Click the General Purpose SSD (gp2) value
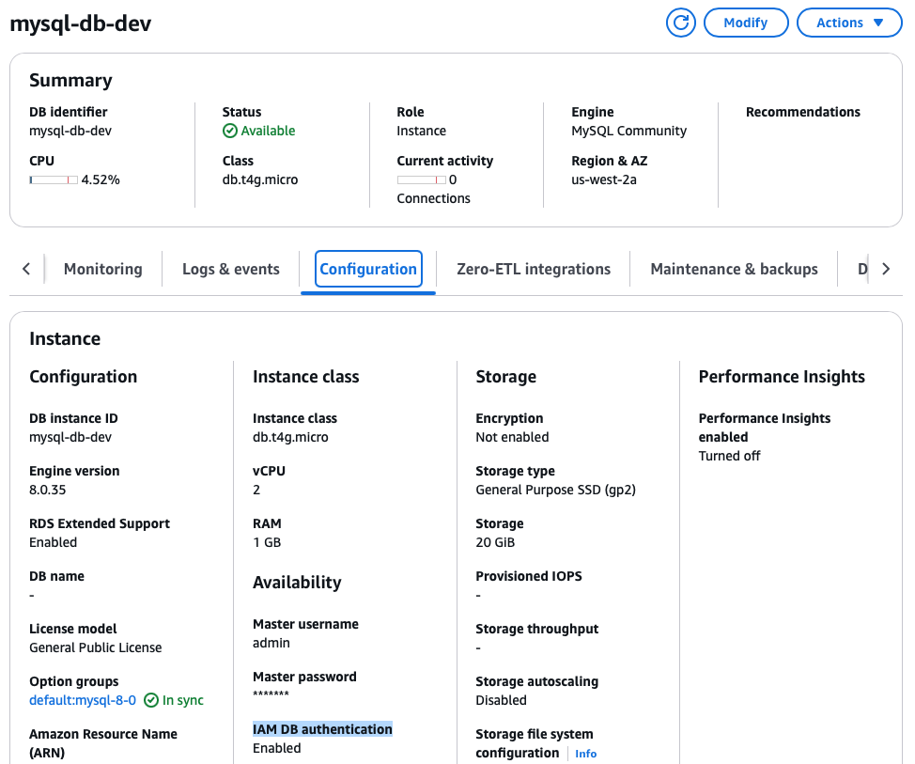915x764 pixels. [555, 490]
